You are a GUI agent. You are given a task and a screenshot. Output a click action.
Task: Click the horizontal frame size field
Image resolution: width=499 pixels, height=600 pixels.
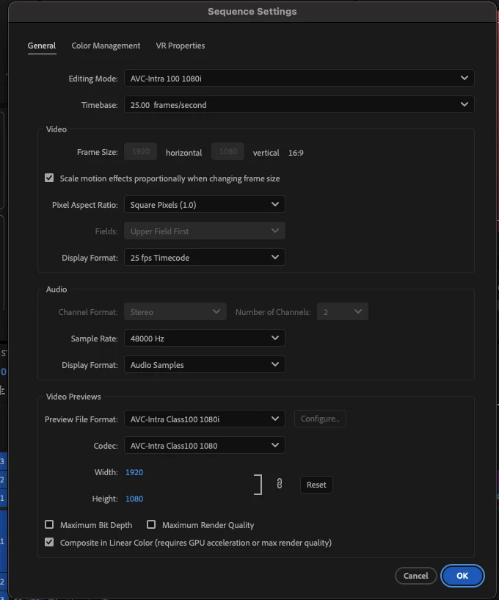[x=140, y=151]
